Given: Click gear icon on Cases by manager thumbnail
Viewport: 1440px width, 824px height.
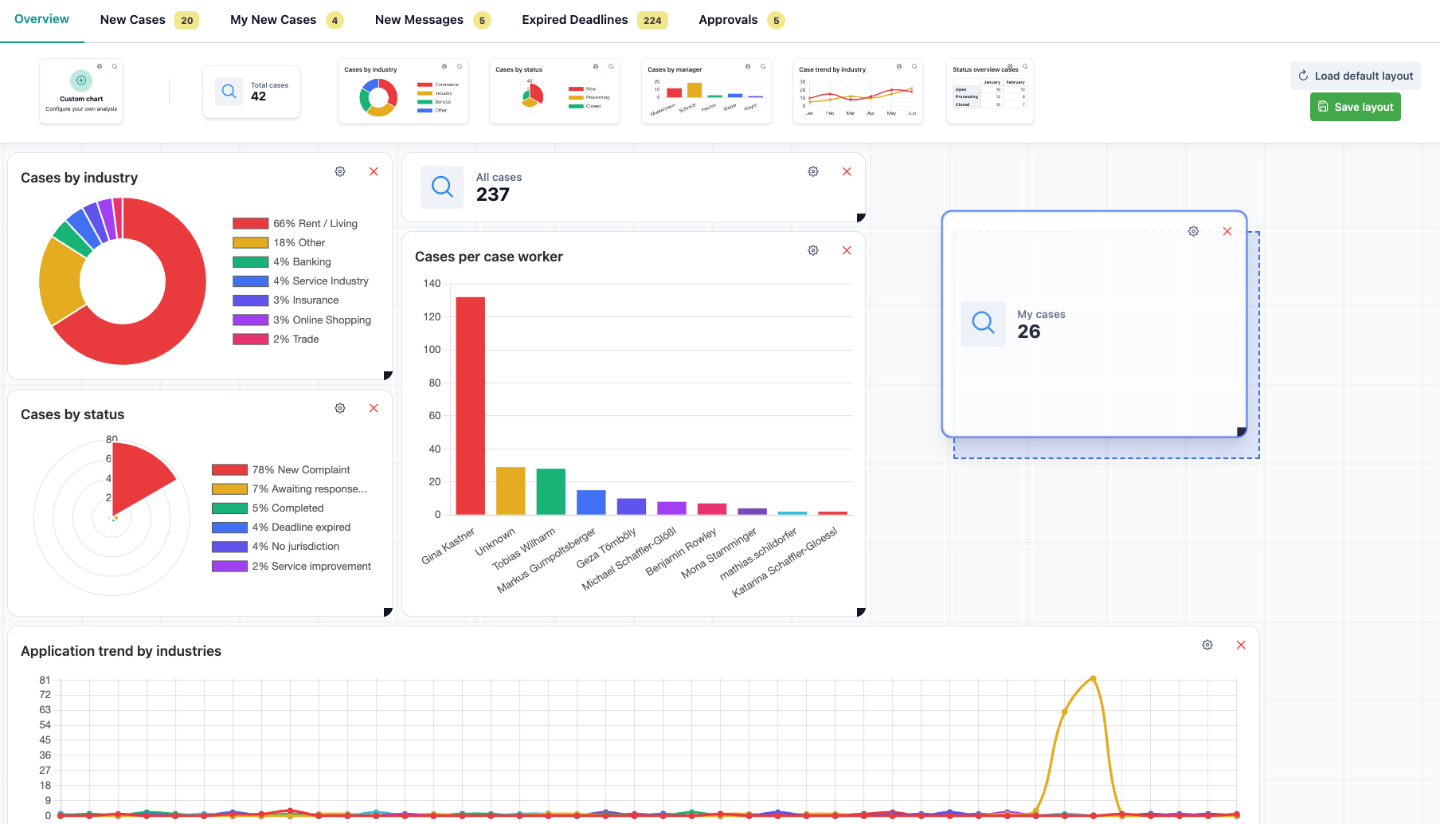Looking at the screenshot, I should point(748,66).
